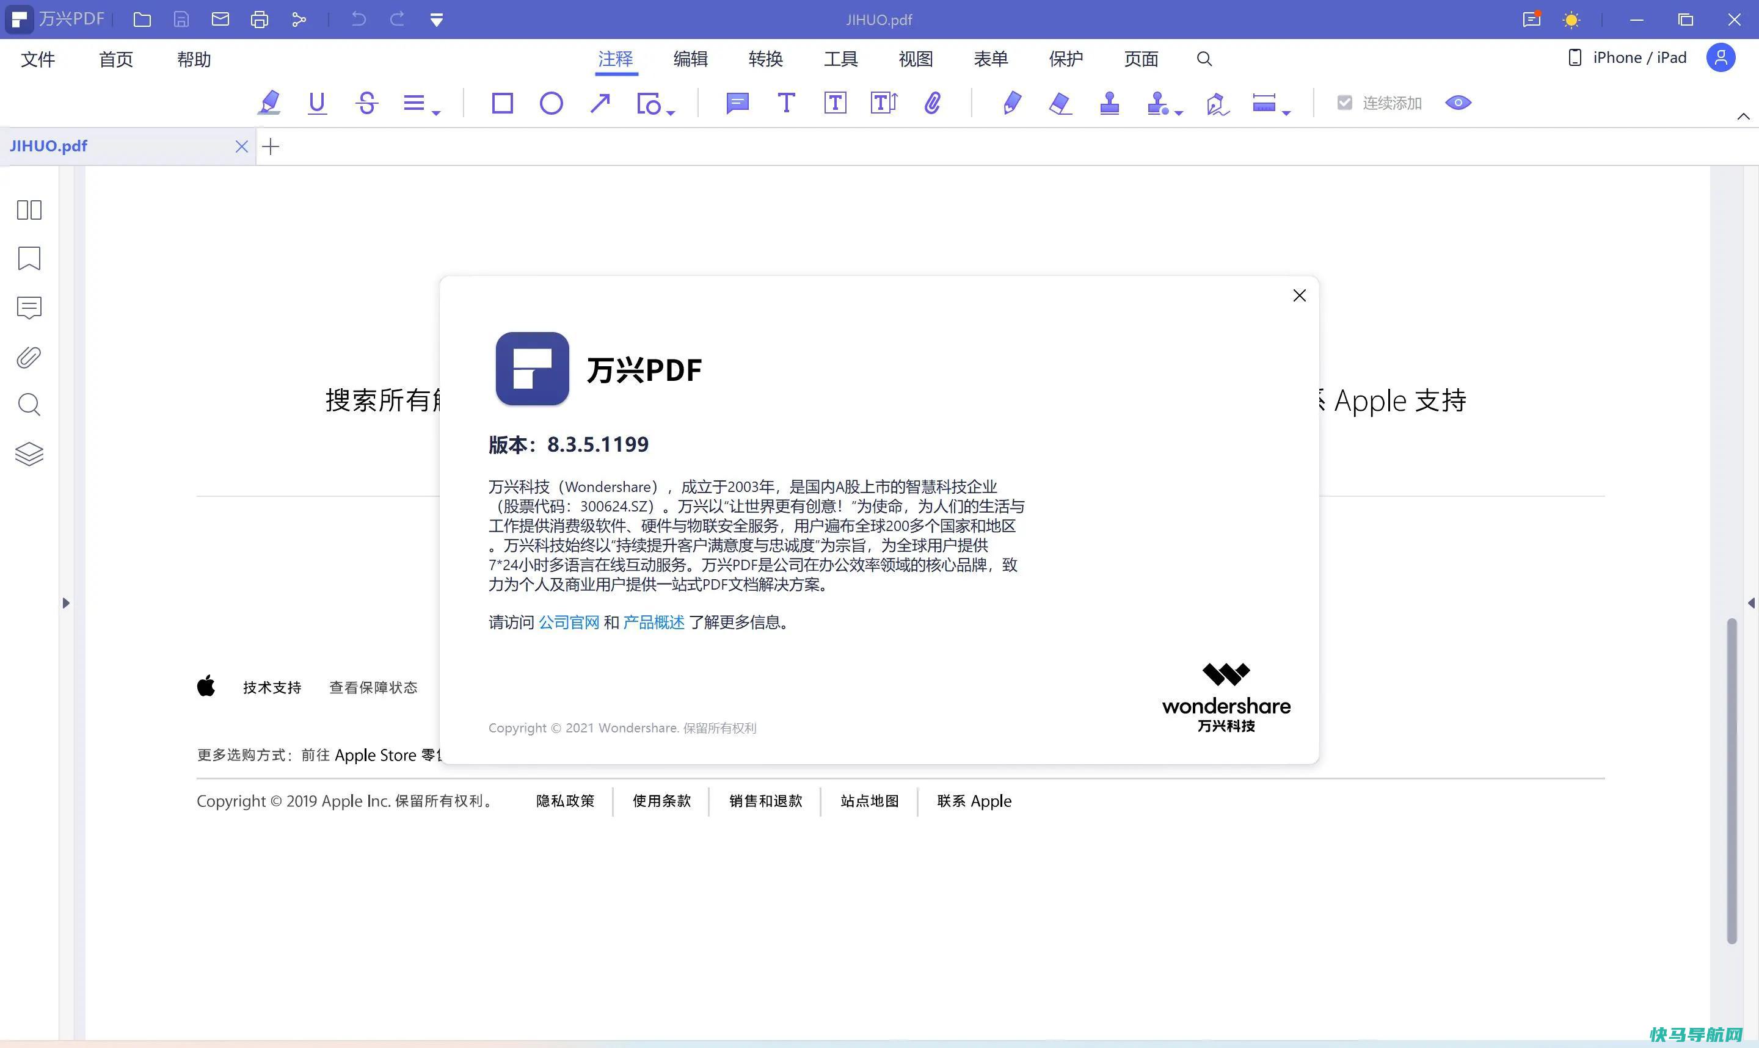Viewport: 1759px width, 1048px height.
Task: Toggle the visibility eye icon
Action: [x=1457, y=103]
